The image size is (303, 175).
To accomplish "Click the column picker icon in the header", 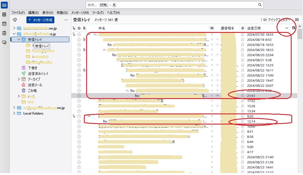I will pyautogui.click(x=294, y=28).
